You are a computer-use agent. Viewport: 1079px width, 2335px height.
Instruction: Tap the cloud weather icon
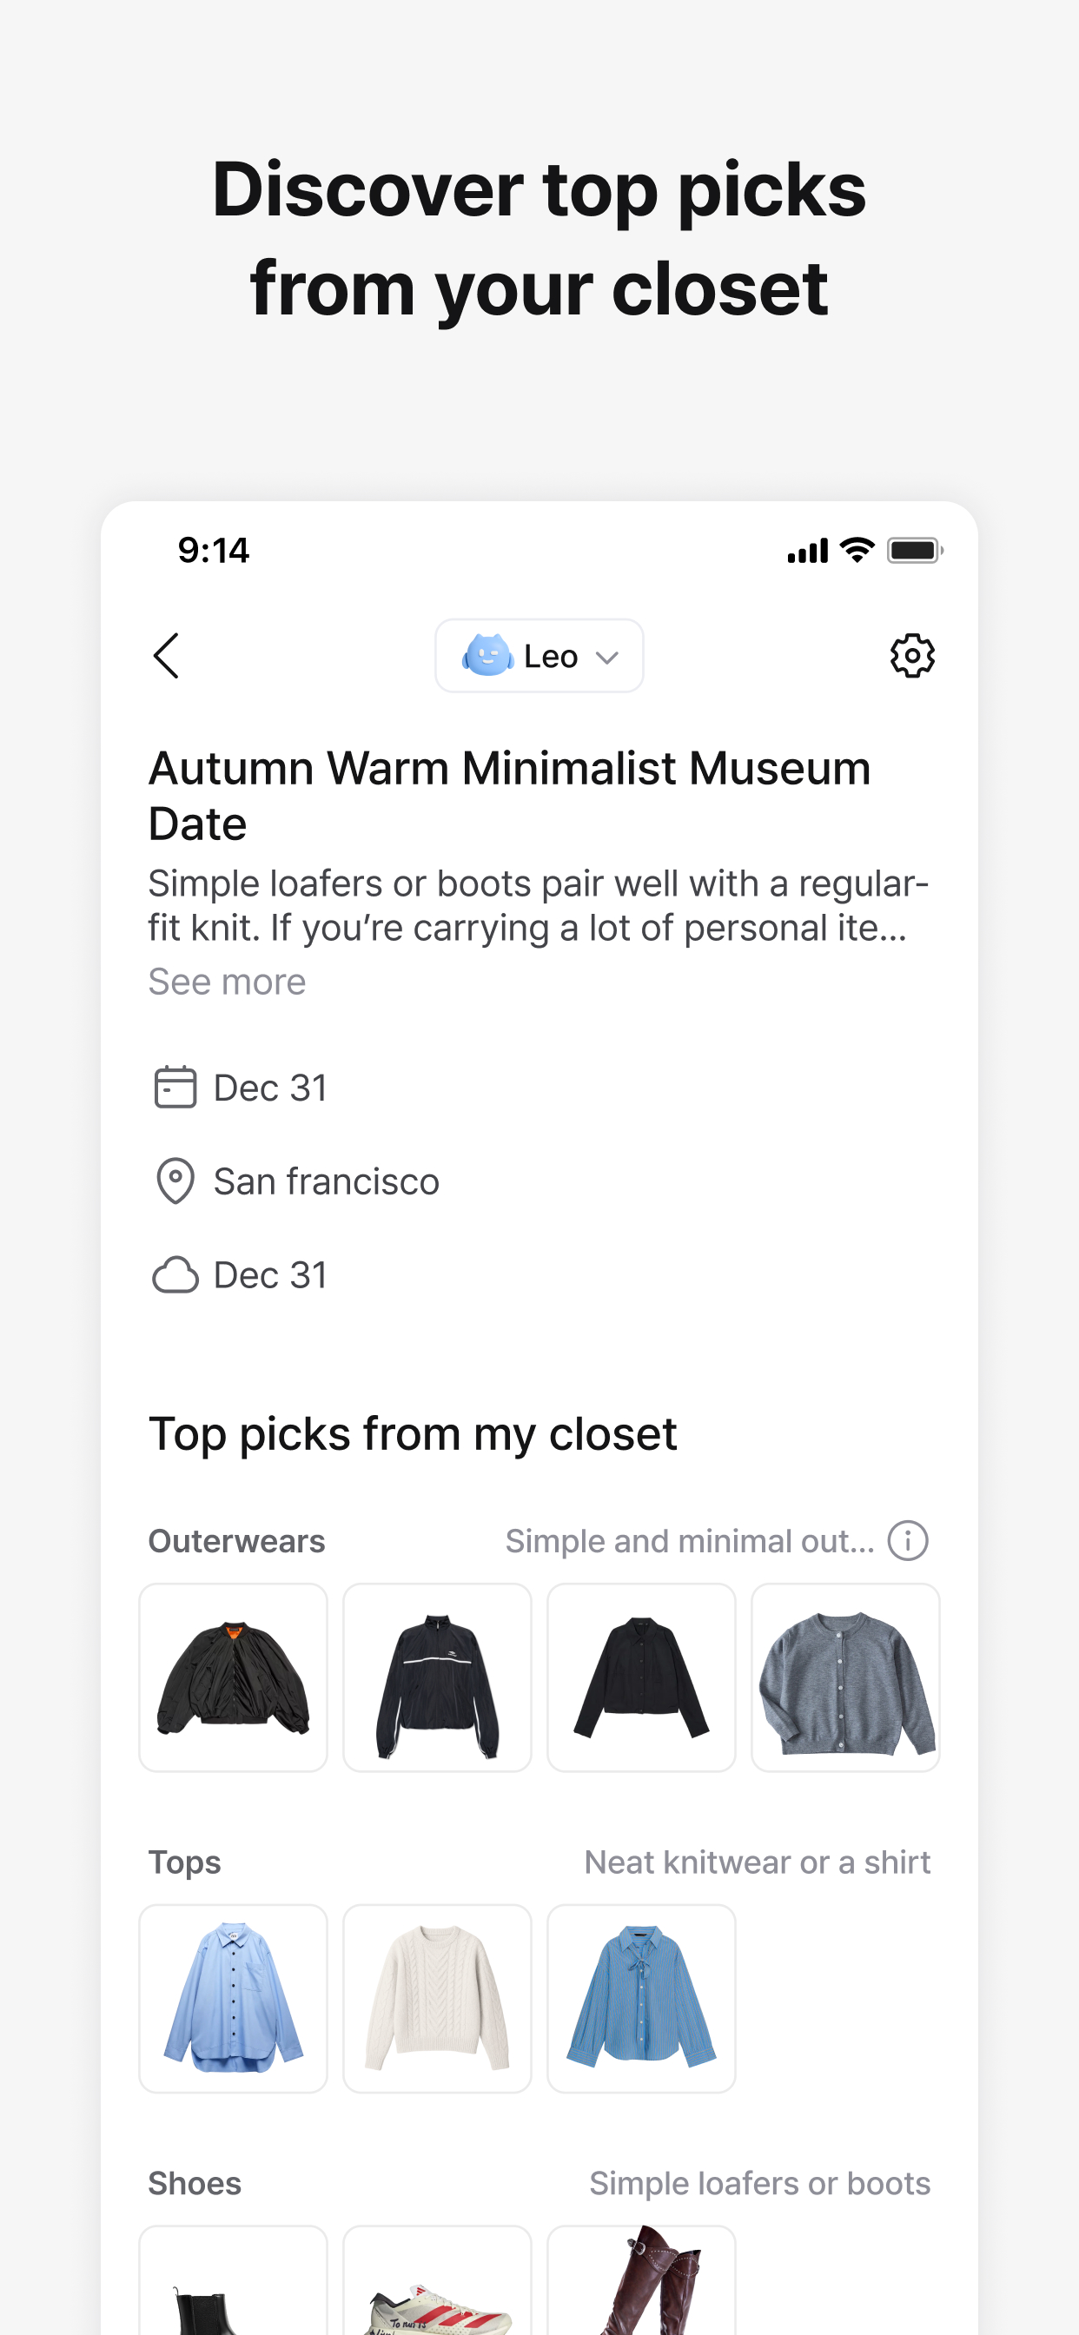tap(175, 1274)
